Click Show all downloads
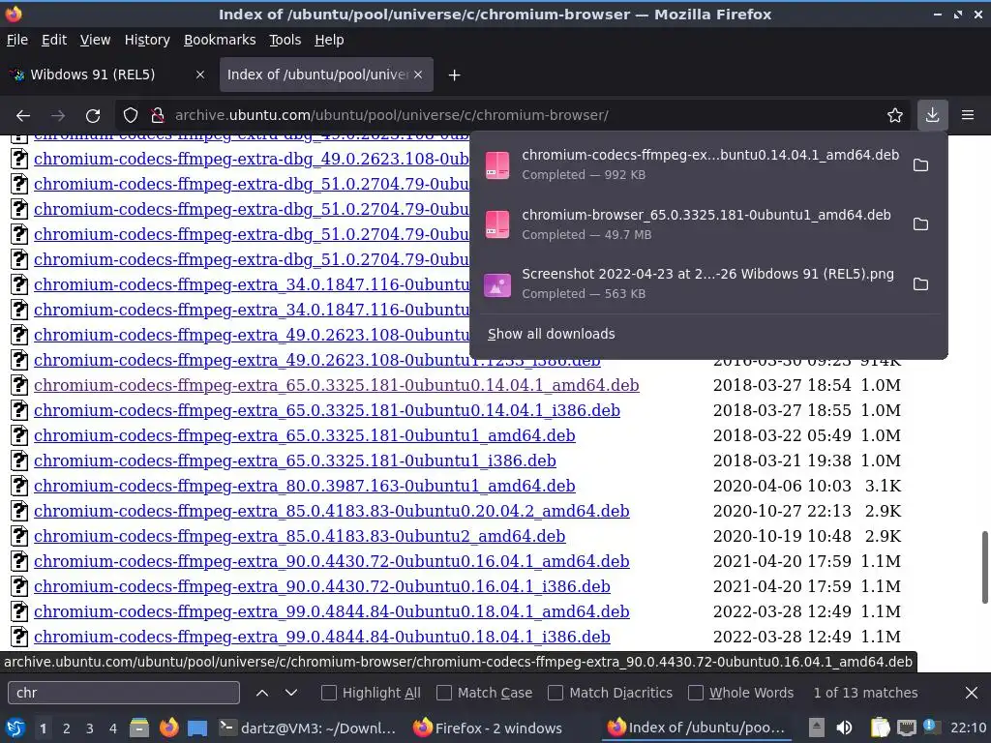991x743 pixels. click(551, 334)
